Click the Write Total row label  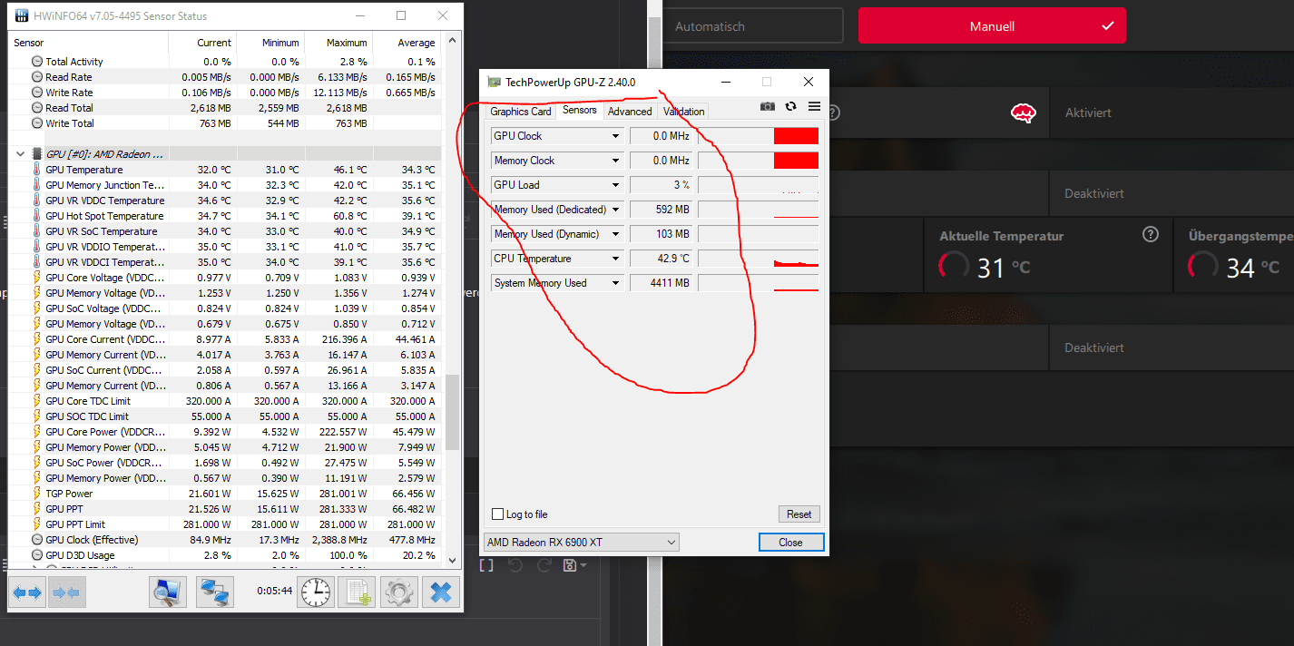tap(69, 123)
